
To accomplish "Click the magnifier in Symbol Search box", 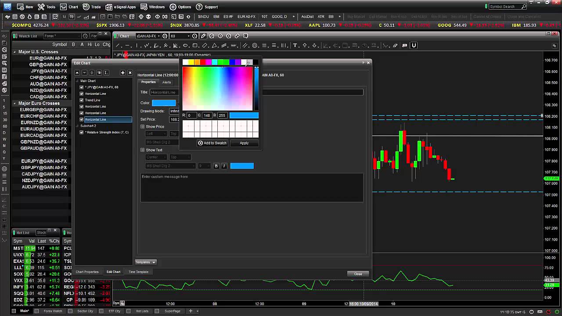I will 523,7.
